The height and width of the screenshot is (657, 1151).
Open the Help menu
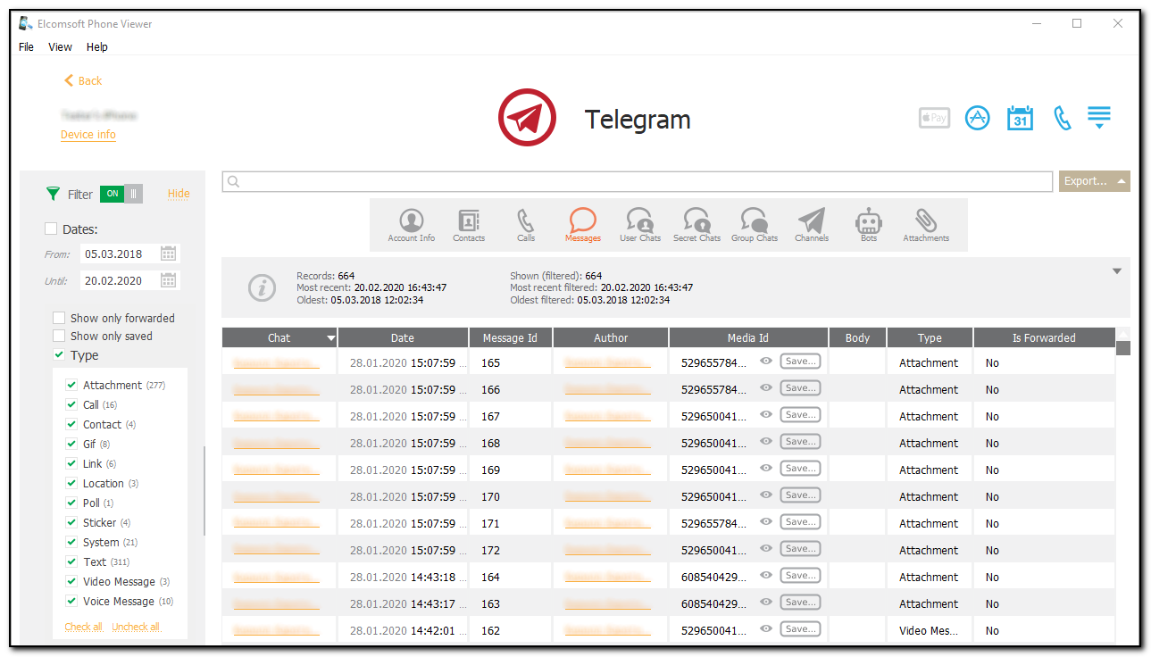pos(96,46)
